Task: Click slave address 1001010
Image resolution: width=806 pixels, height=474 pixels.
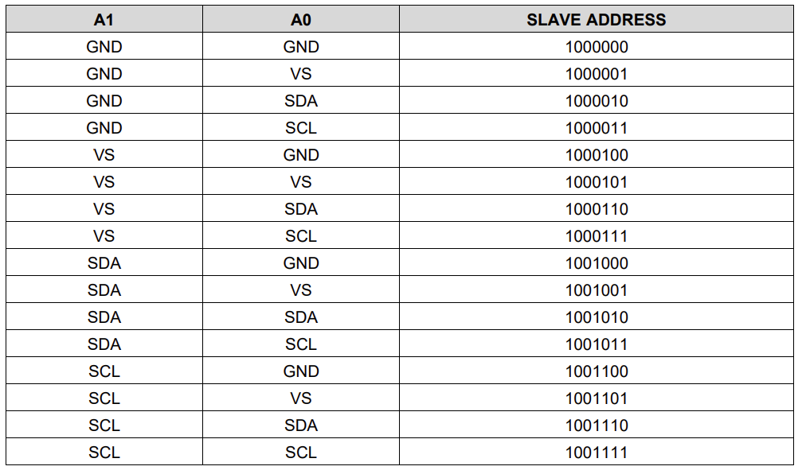Action: pyautogui.click(x=597, y=317)
